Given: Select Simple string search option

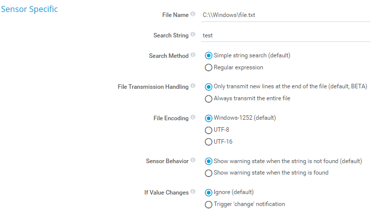Looking at the screenshot, I should tap(209, 55).
